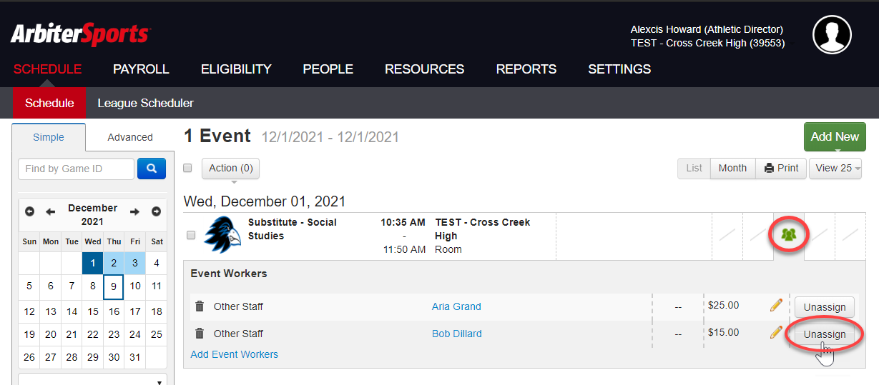Open the PAYROLL main menu
This screenshot has width=879, height=385.
(141, 69)
